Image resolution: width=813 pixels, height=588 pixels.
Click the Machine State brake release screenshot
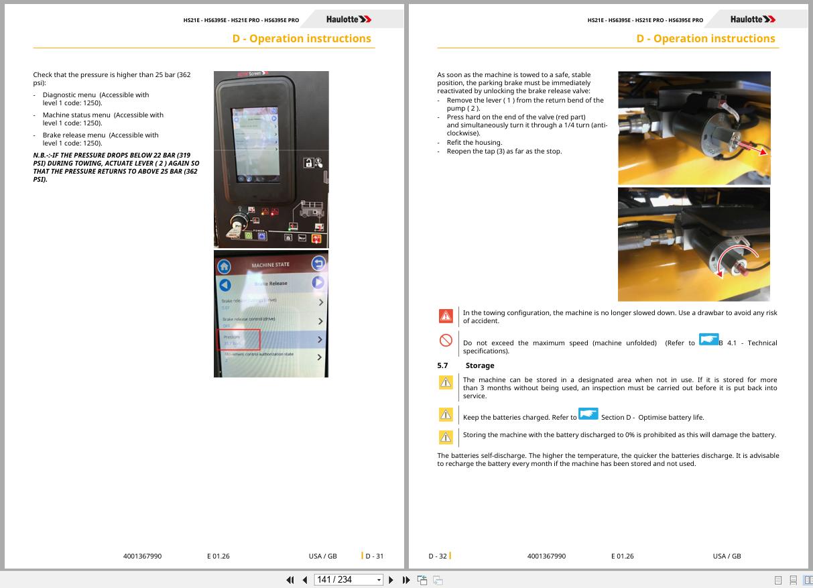(271, 314)
